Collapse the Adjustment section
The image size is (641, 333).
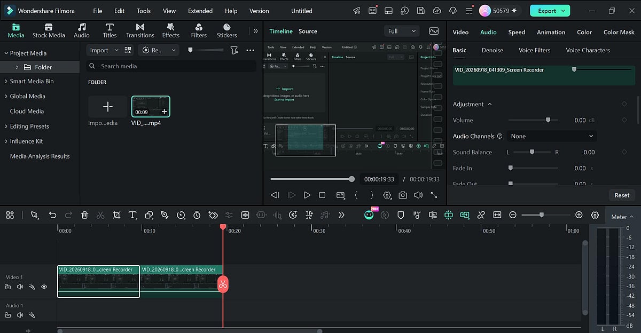490,104
